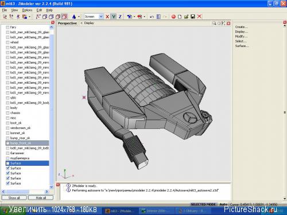
Task: Click the Hide all button
Action: 41,198
